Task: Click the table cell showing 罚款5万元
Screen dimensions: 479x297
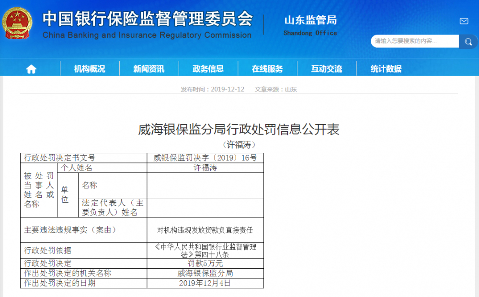Action: coord(205,263)
